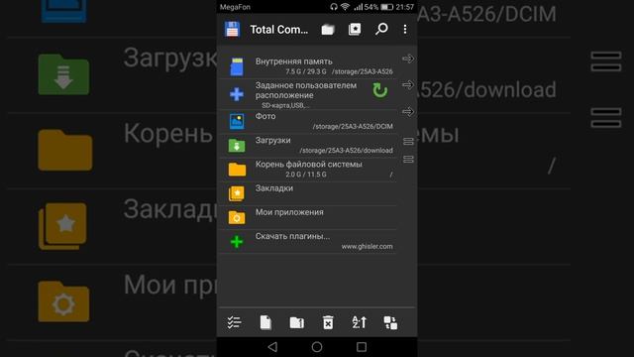Tap Скачать плагины... green plus entry

[x=307, y=242]
